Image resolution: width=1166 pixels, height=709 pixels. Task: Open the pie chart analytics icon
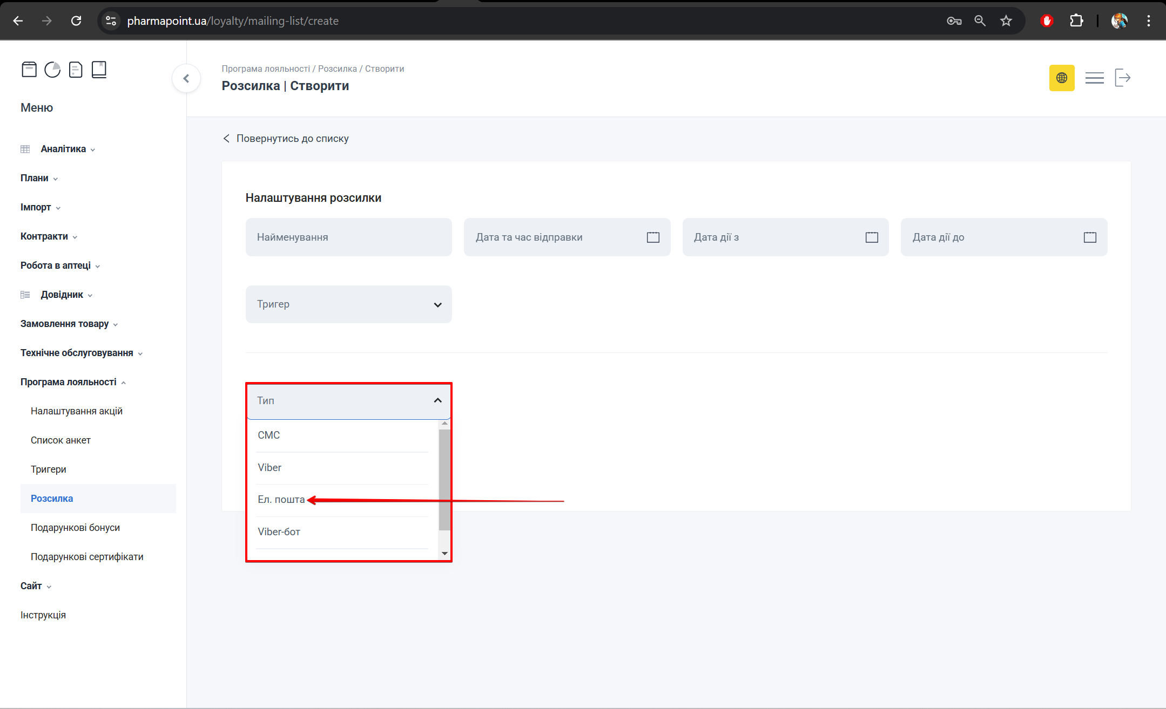click(52, 70)
